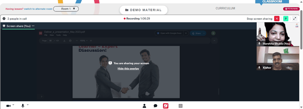Image resolution: width=303 pixels, height=109 pixels.
Task: Click Harshita Shukla's microphone indicator
Action: click(x=259, y=44)
